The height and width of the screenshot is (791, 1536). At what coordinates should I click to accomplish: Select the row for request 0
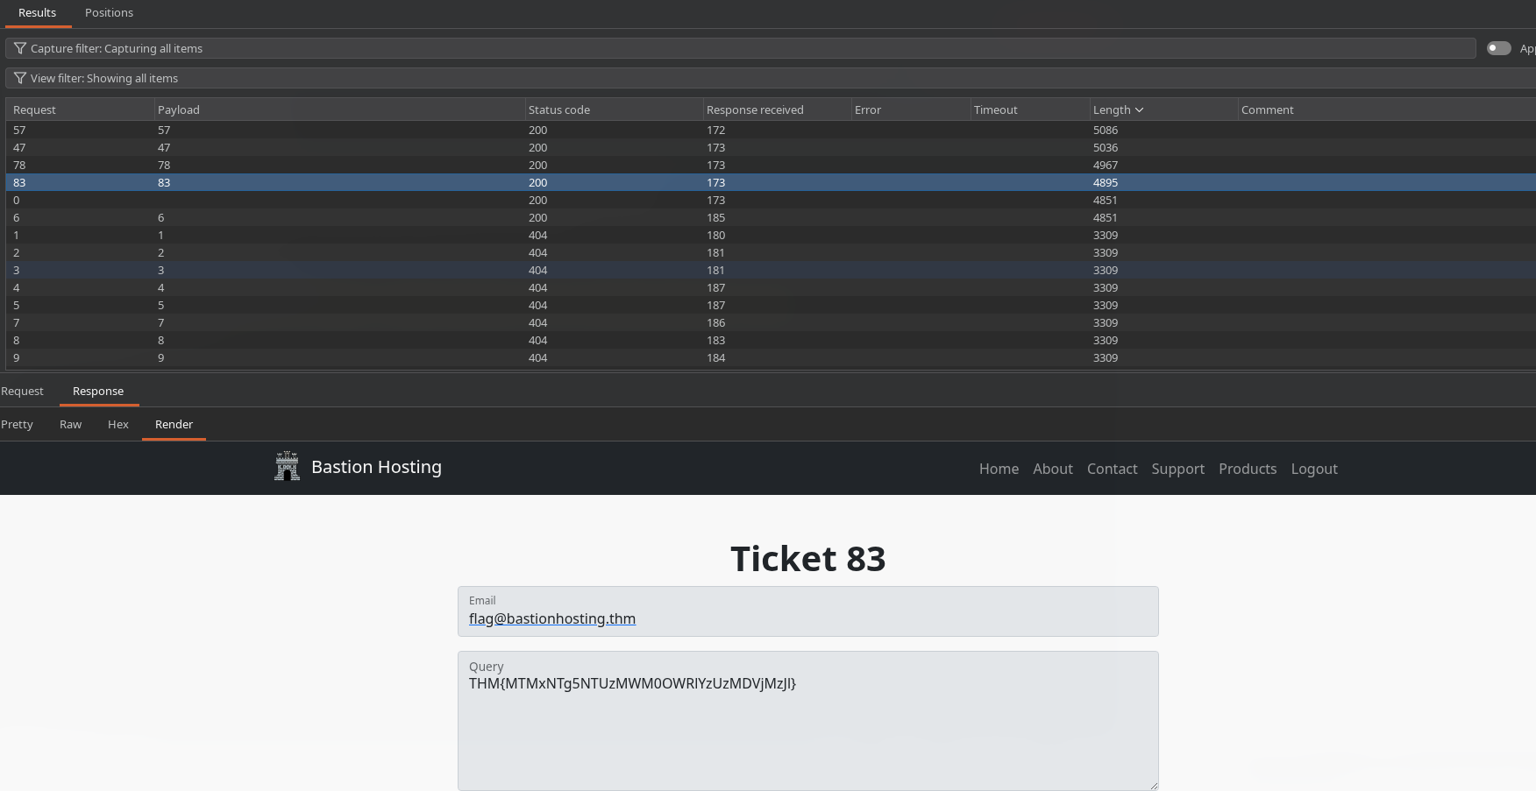pos(771,200)
